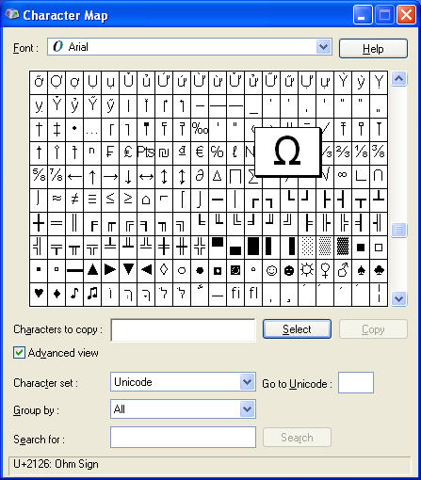Select the New Sheqel sign character
421x480 pixels.
tap(164, 153)
